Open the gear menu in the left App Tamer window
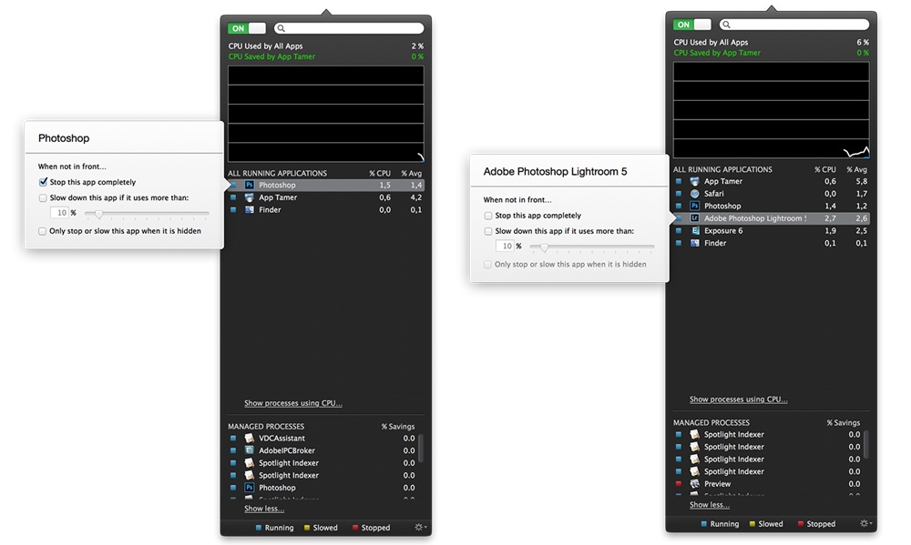Image resolution: width=911 pixels, height=545 pixels. click(420, 527)
